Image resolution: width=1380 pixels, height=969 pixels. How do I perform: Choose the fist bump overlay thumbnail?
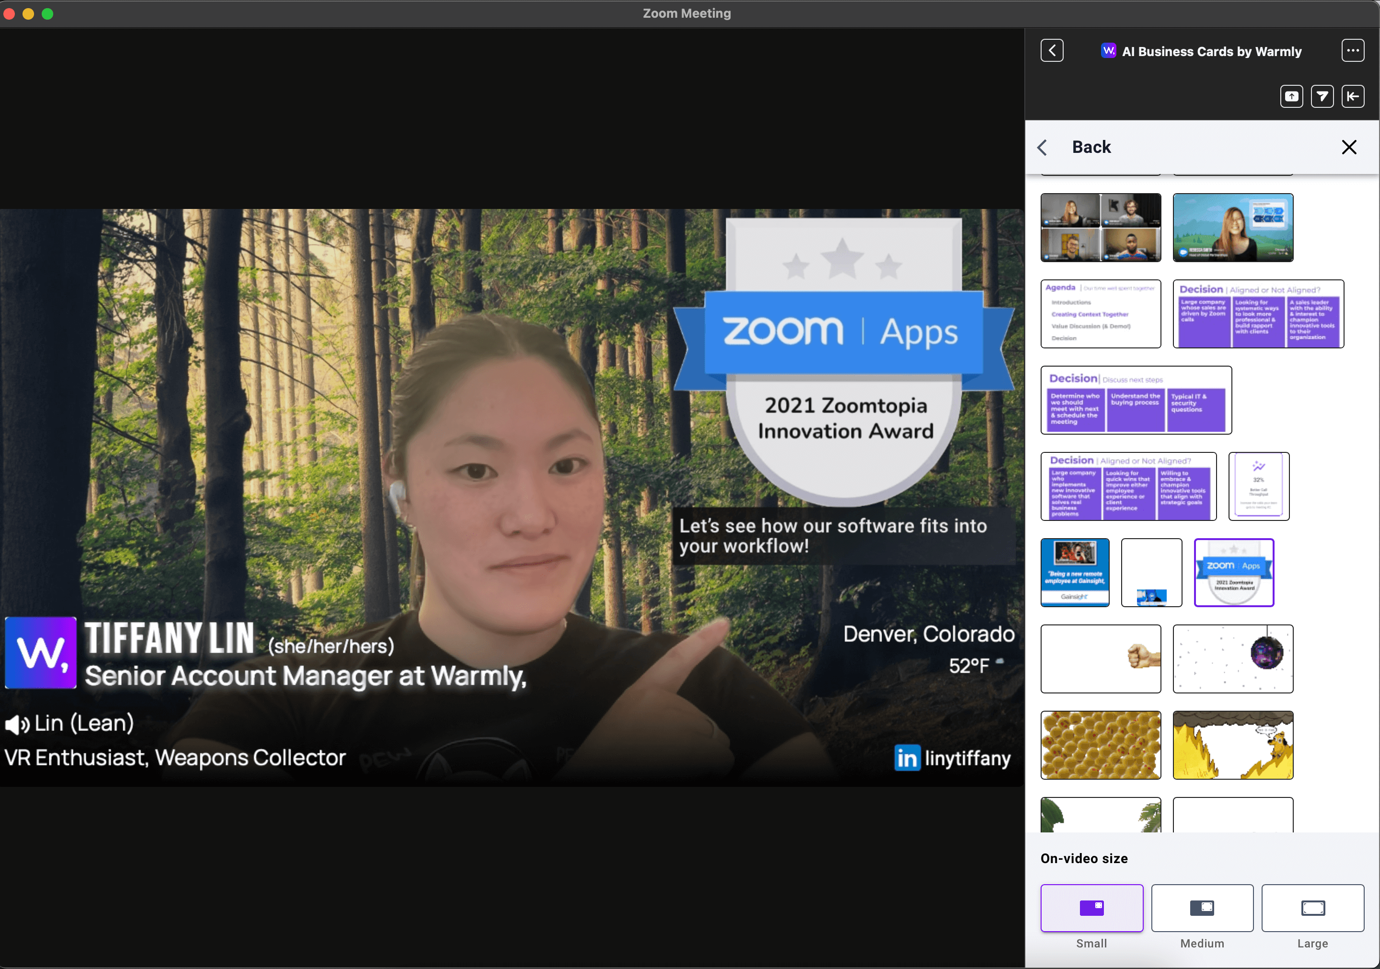1101,658
